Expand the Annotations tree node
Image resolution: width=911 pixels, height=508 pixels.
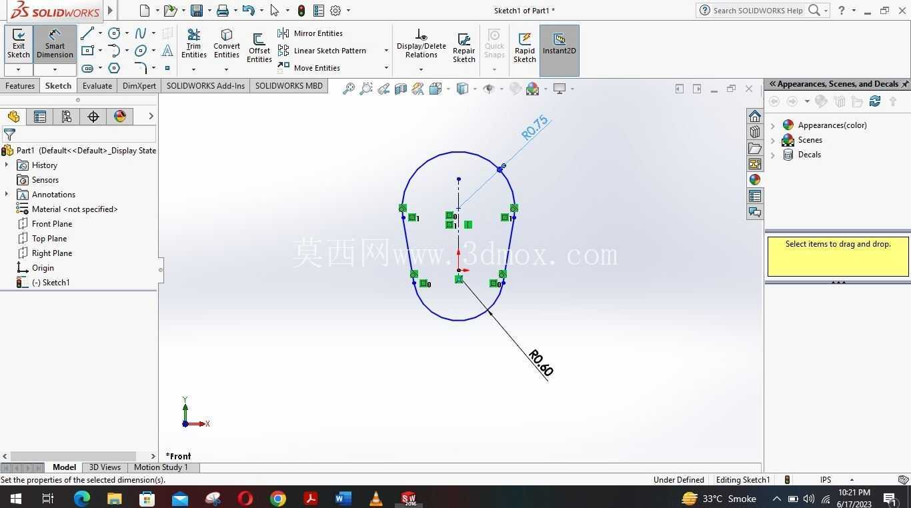pos(7,195)
